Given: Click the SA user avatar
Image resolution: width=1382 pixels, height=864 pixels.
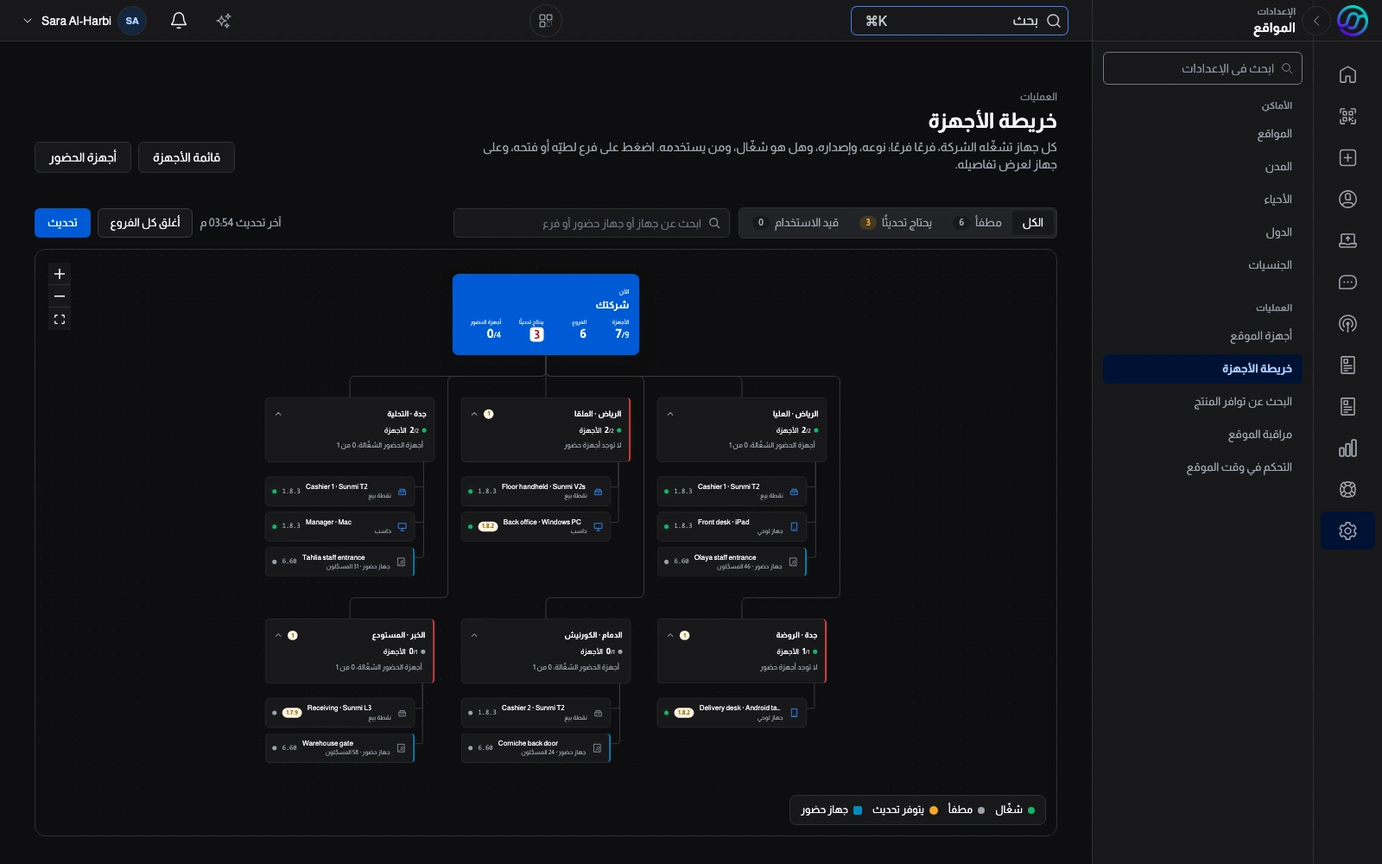Looking at the screenshot, I should (132, 21).
